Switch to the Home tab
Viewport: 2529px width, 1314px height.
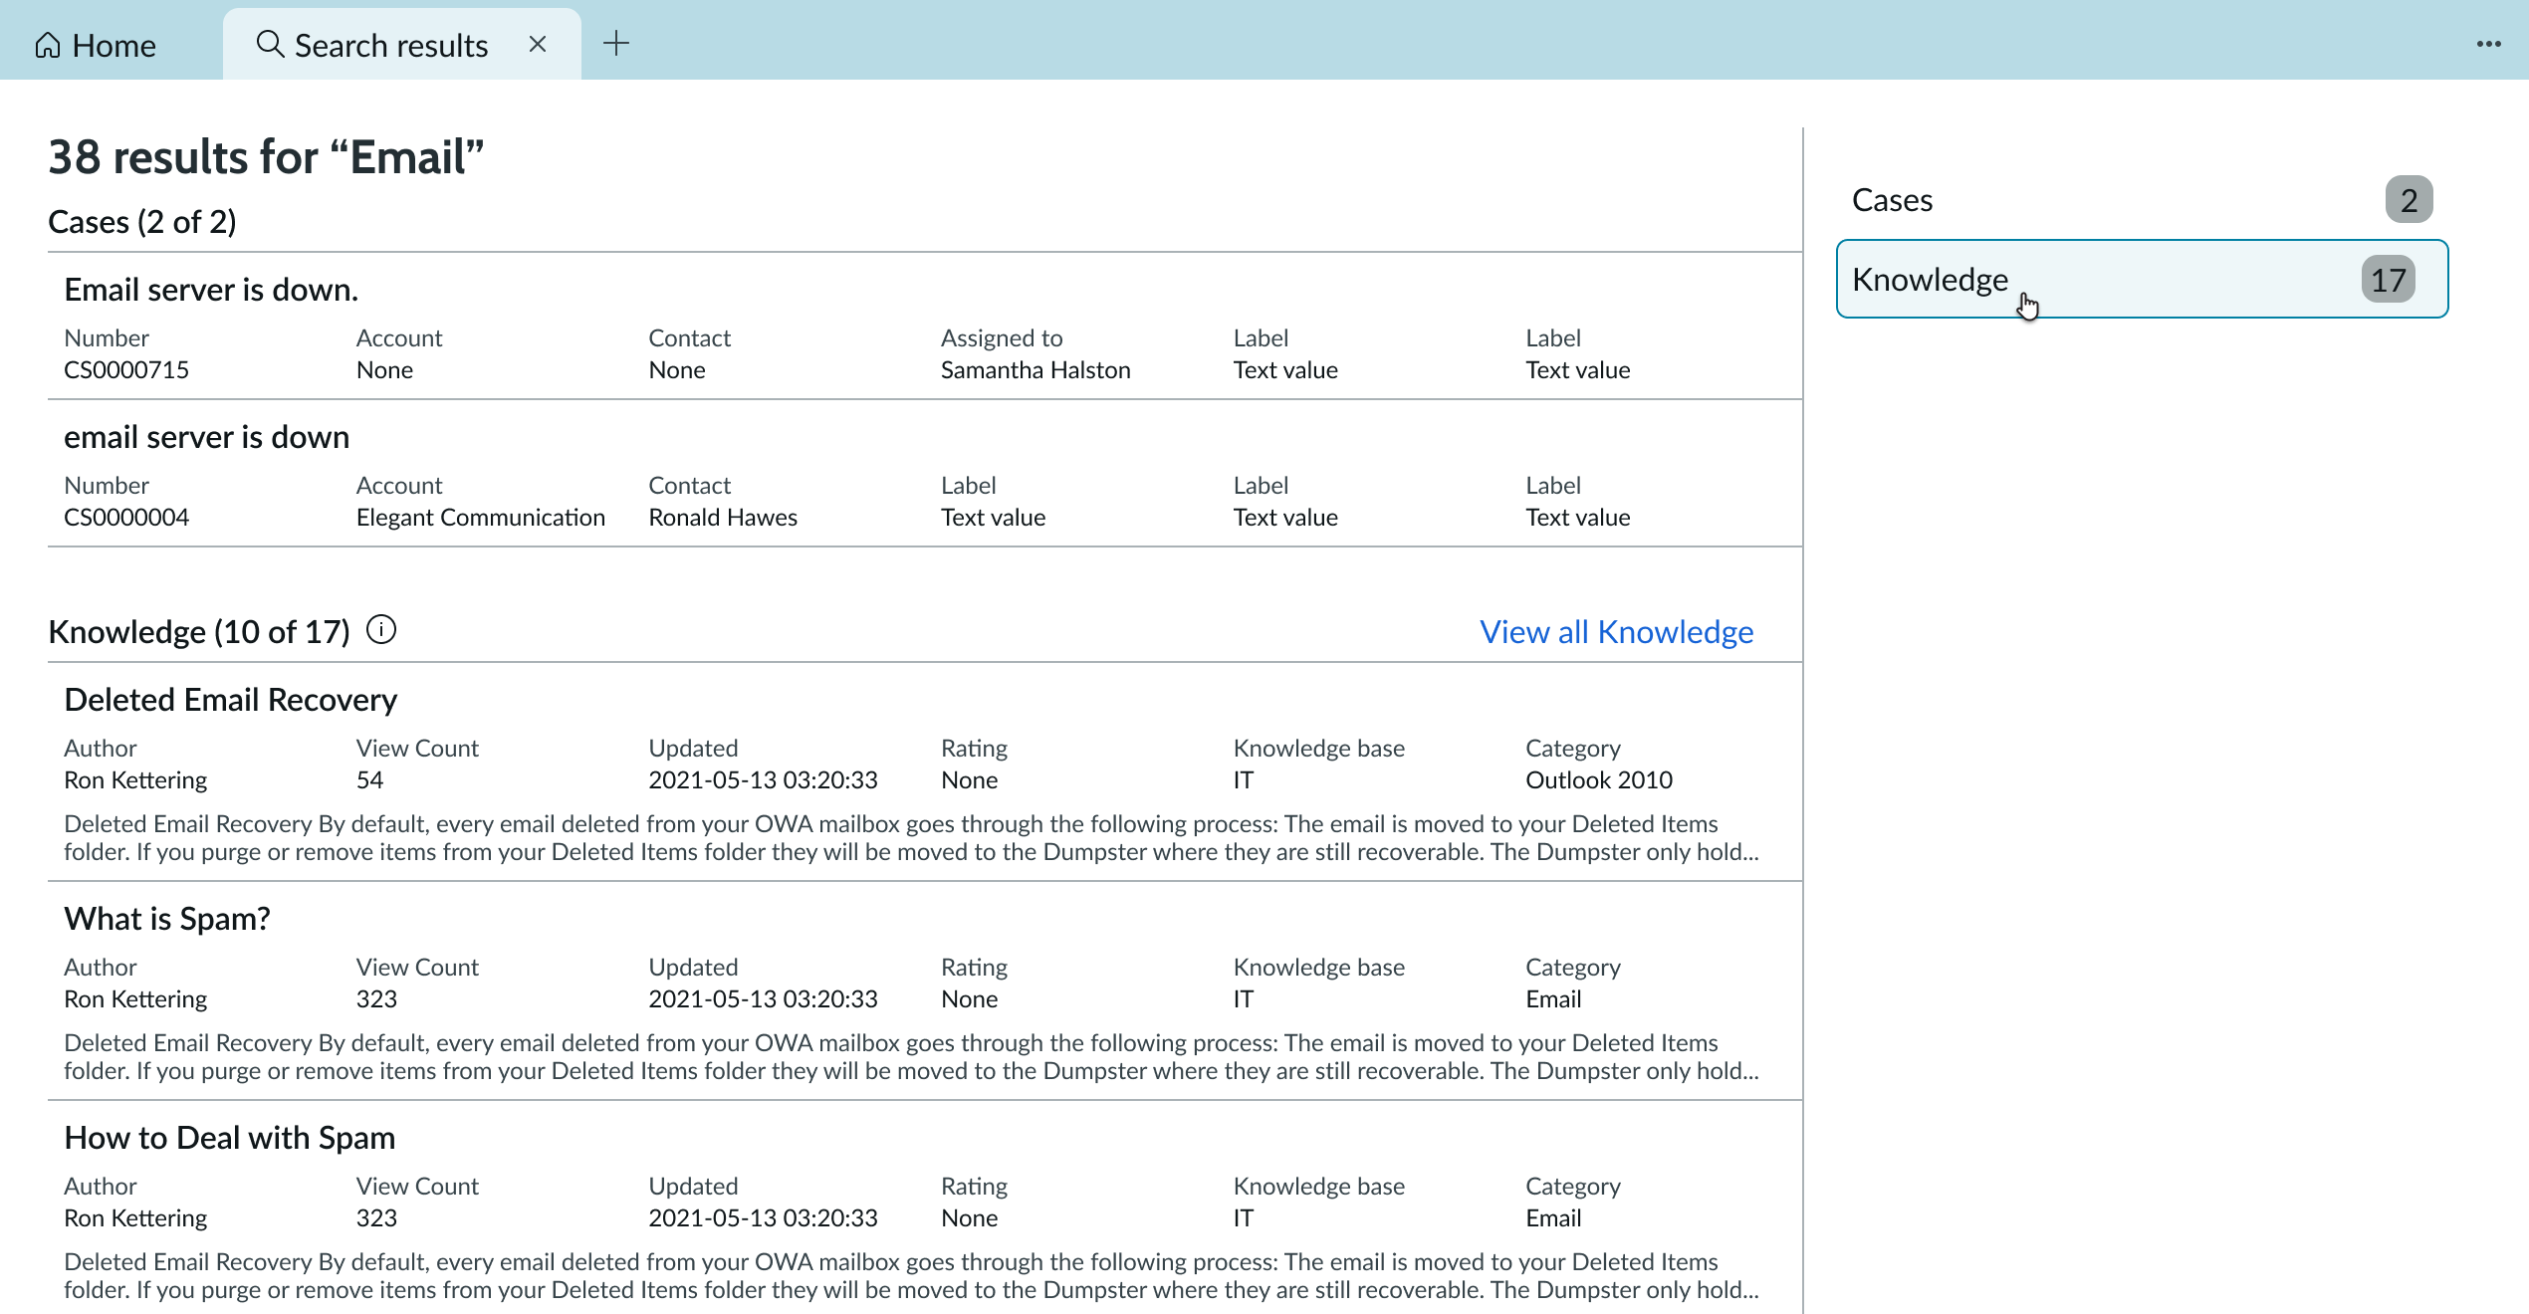point(96,45)
